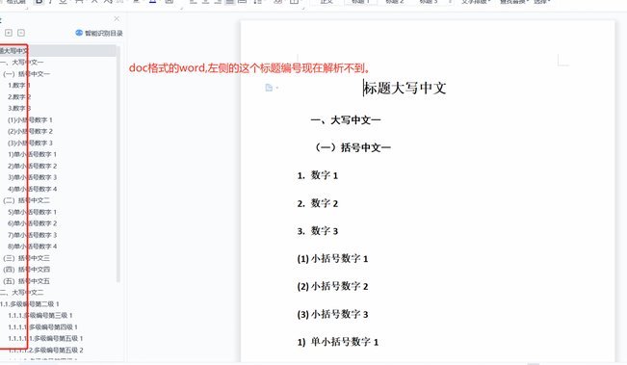
Task: Open the 查找替换 dropdown
Action: (514, 2)
